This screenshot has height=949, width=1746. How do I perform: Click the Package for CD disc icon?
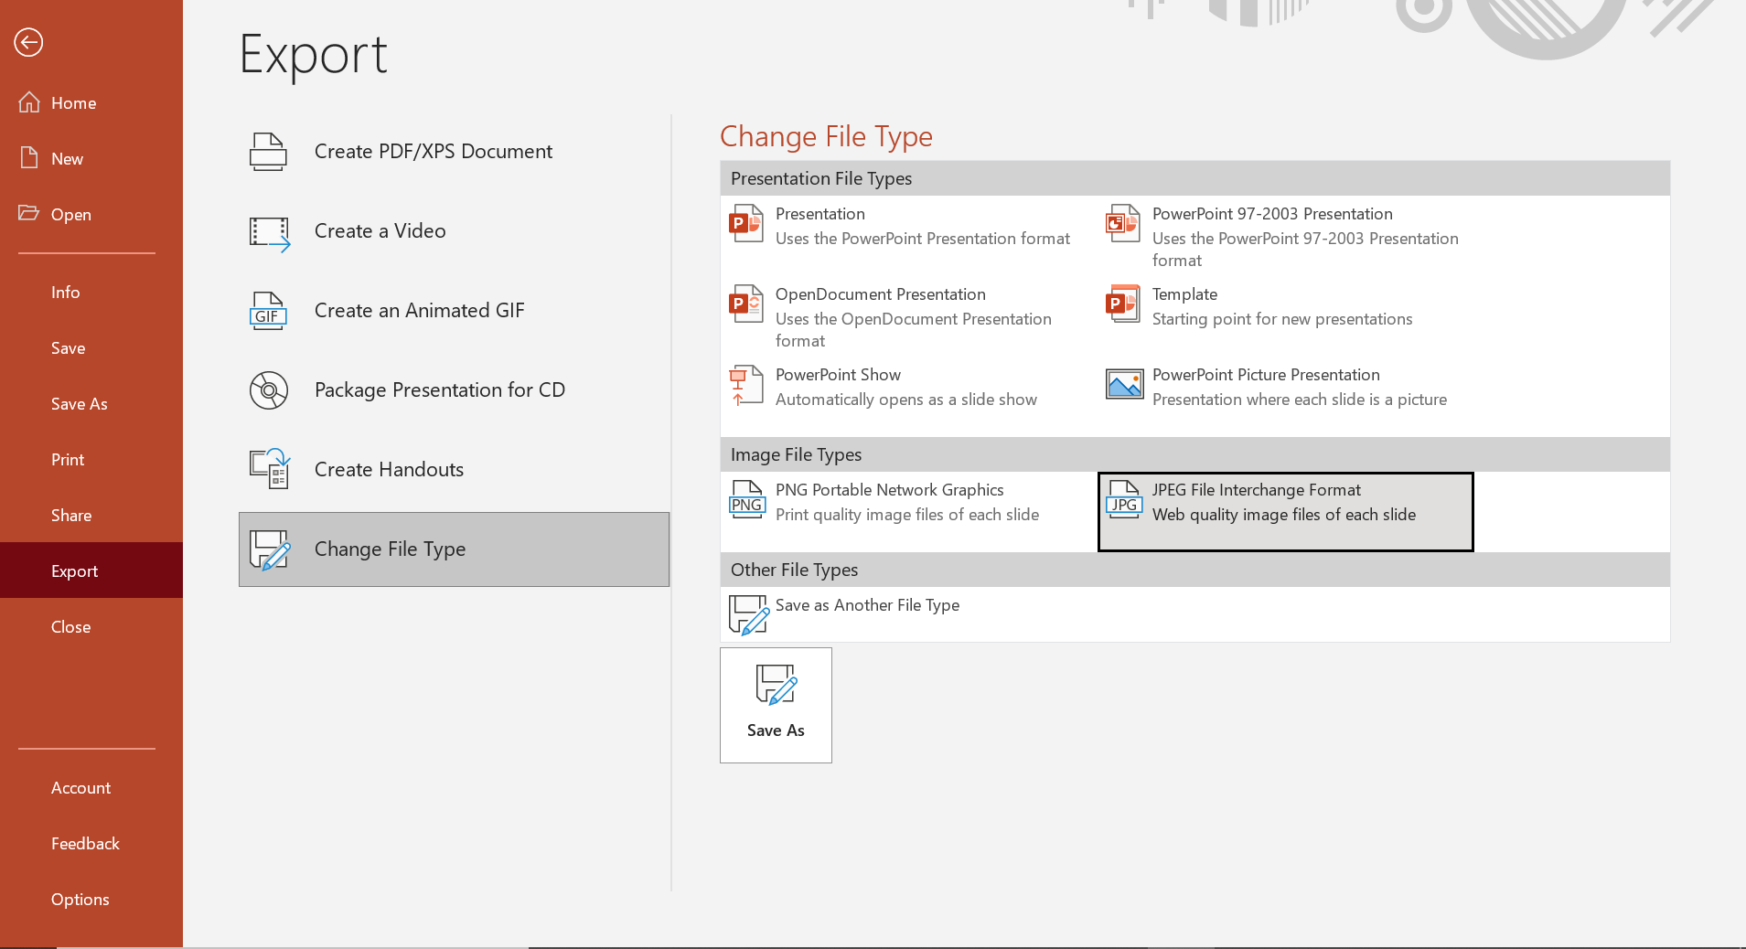[269, 390]
